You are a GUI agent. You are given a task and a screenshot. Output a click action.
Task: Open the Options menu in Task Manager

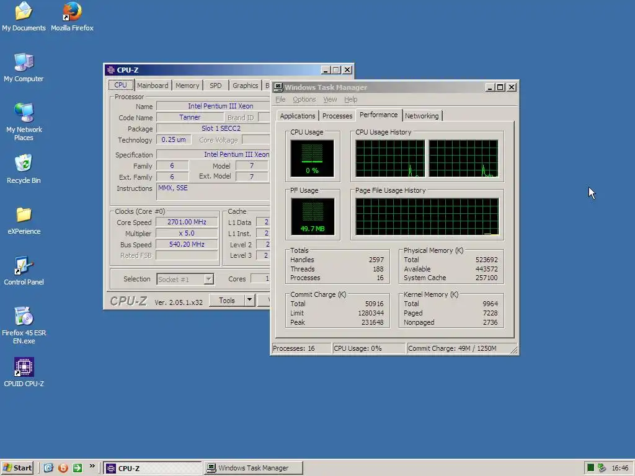click(304, 99)
